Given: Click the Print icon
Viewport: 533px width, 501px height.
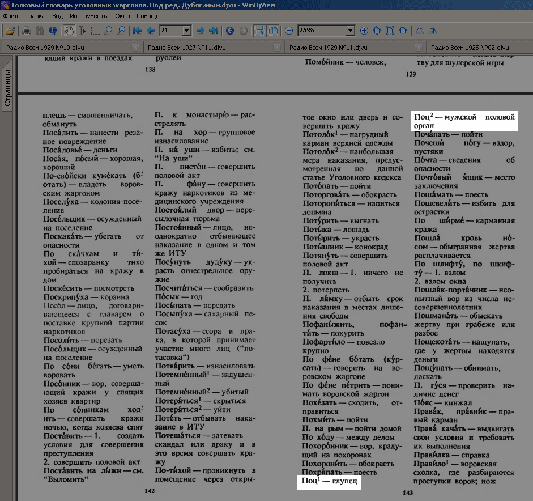Looking at the screenshot, I should (x=27, y=31).
